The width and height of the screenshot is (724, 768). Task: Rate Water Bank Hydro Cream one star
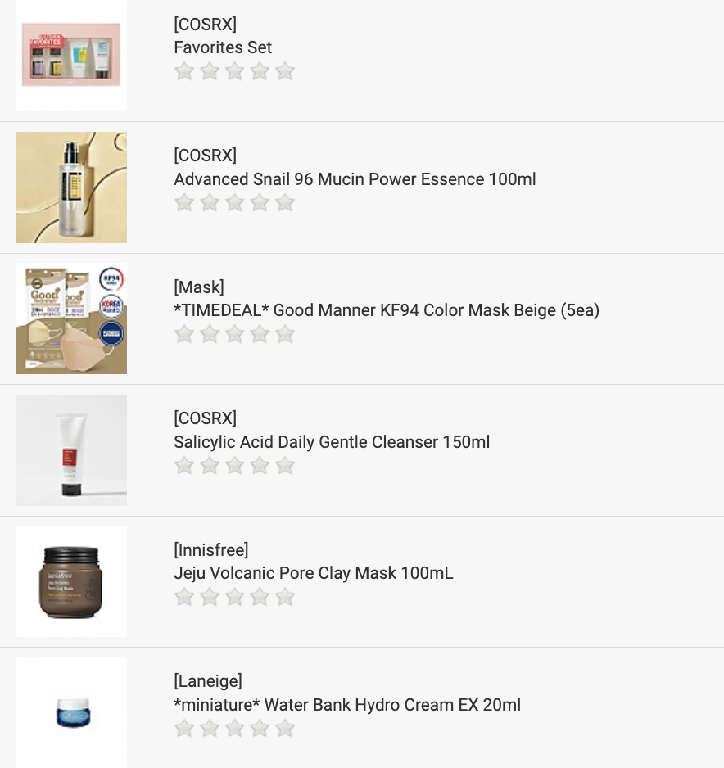[184, 729]
